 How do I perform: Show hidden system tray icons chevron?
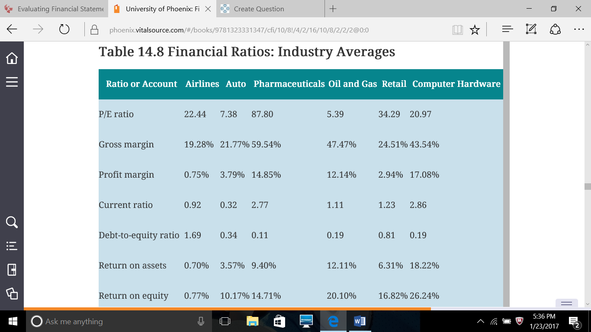(480, 321)
